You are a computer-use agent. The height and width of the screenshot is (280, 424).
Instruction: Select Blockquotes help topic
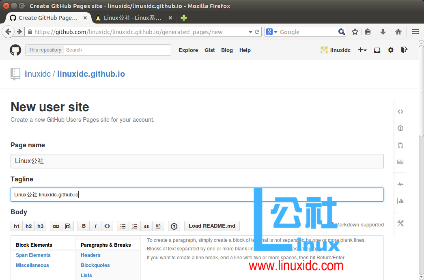[95, 265]
